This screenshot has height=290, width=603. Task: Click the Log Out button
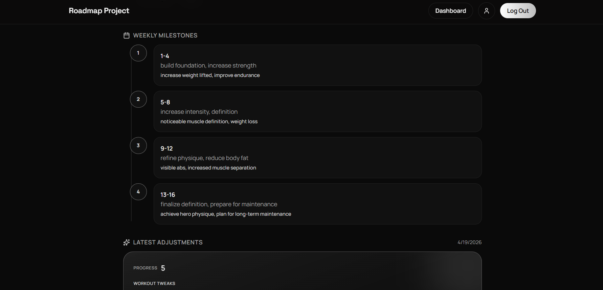[518, 11]
